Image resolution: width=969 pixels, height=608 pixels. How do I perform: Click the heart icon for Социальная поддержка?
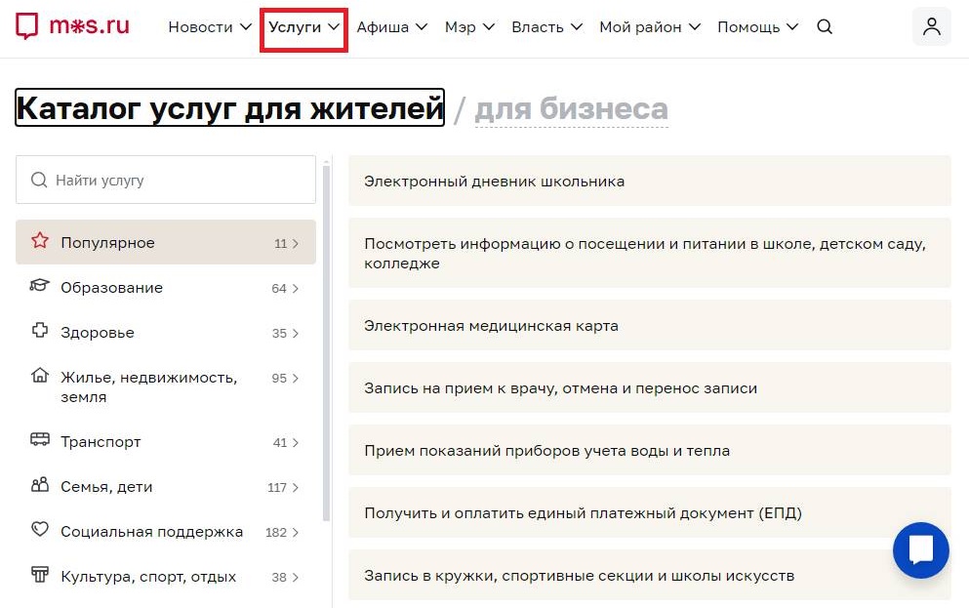(x=40, y=531)
